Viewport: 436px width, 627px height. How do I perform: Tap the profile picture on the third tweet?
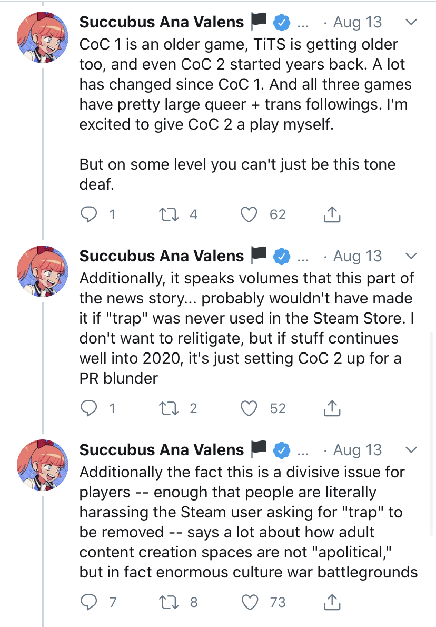pyautogui.click(x=43, y=464)
